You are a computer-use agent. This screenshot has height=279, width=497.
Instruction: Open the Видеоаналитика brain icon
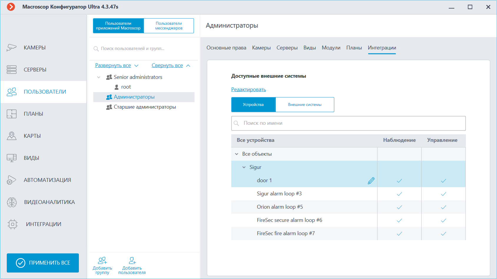[12, 202]
